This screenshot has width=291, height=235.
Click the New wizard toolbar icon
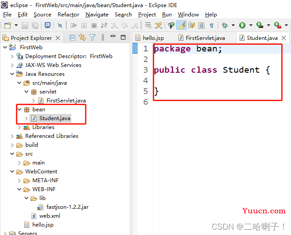[8, 25]
